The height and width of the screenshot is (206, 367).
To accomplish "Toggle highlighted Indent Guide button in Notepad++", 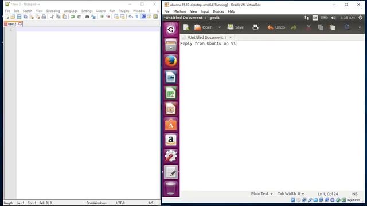I will 143,17.
